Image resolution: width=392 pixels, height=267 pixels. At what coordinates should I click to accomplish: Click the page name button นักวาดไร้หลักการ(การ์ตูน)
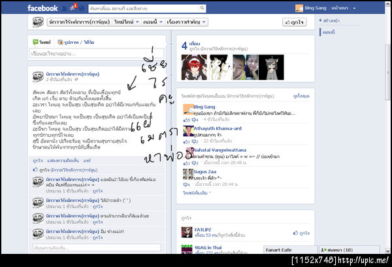coord(80,22)
